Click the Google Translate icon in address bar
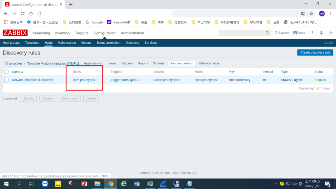Image resolution: width=336 pixels, height=189 pixels. pos(303,14)
